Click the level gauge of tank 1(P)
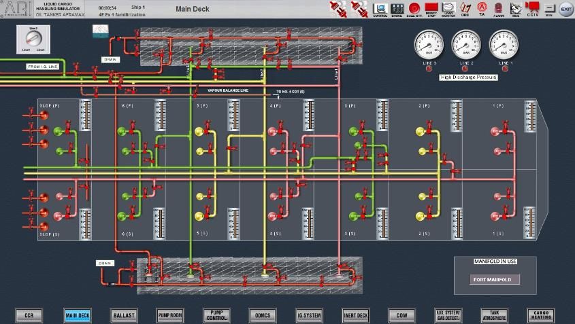 pyautogui.click(x=530, y=116)
